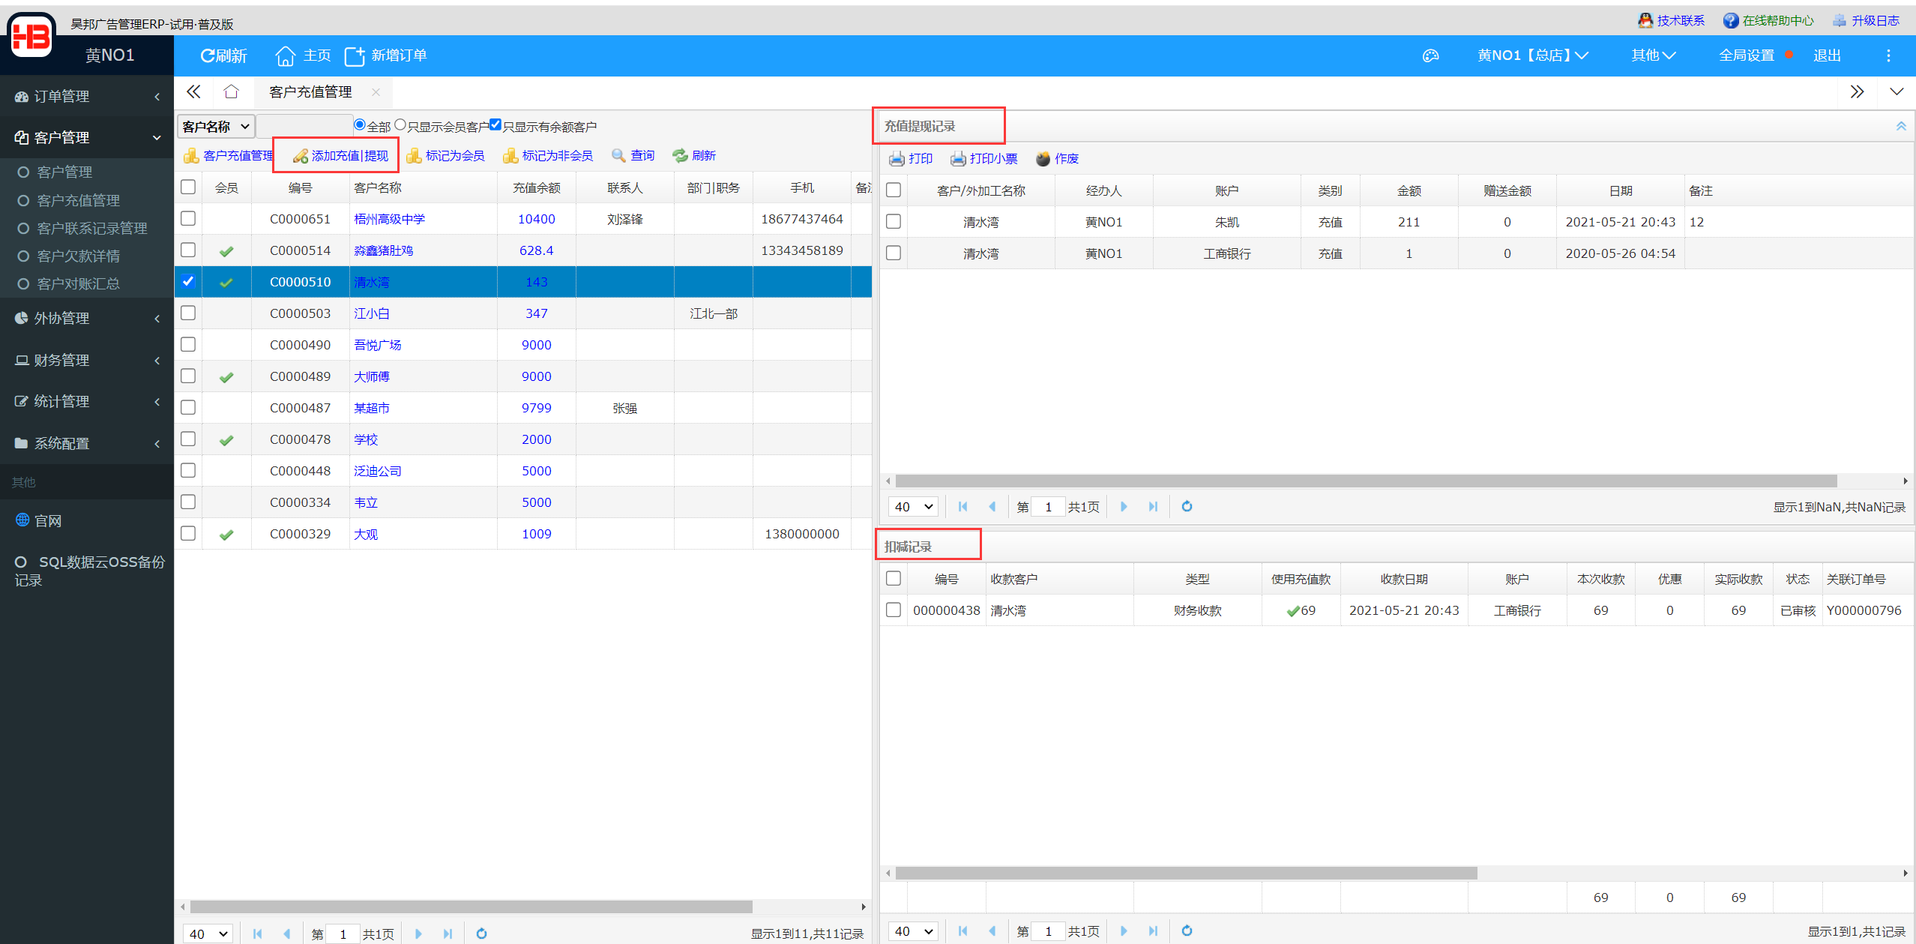The height and width of the screenshot is (944, 1916).
Task: Collapse the 充值提现记录 panel with double-up arrow
Action: click(1901, 126)
